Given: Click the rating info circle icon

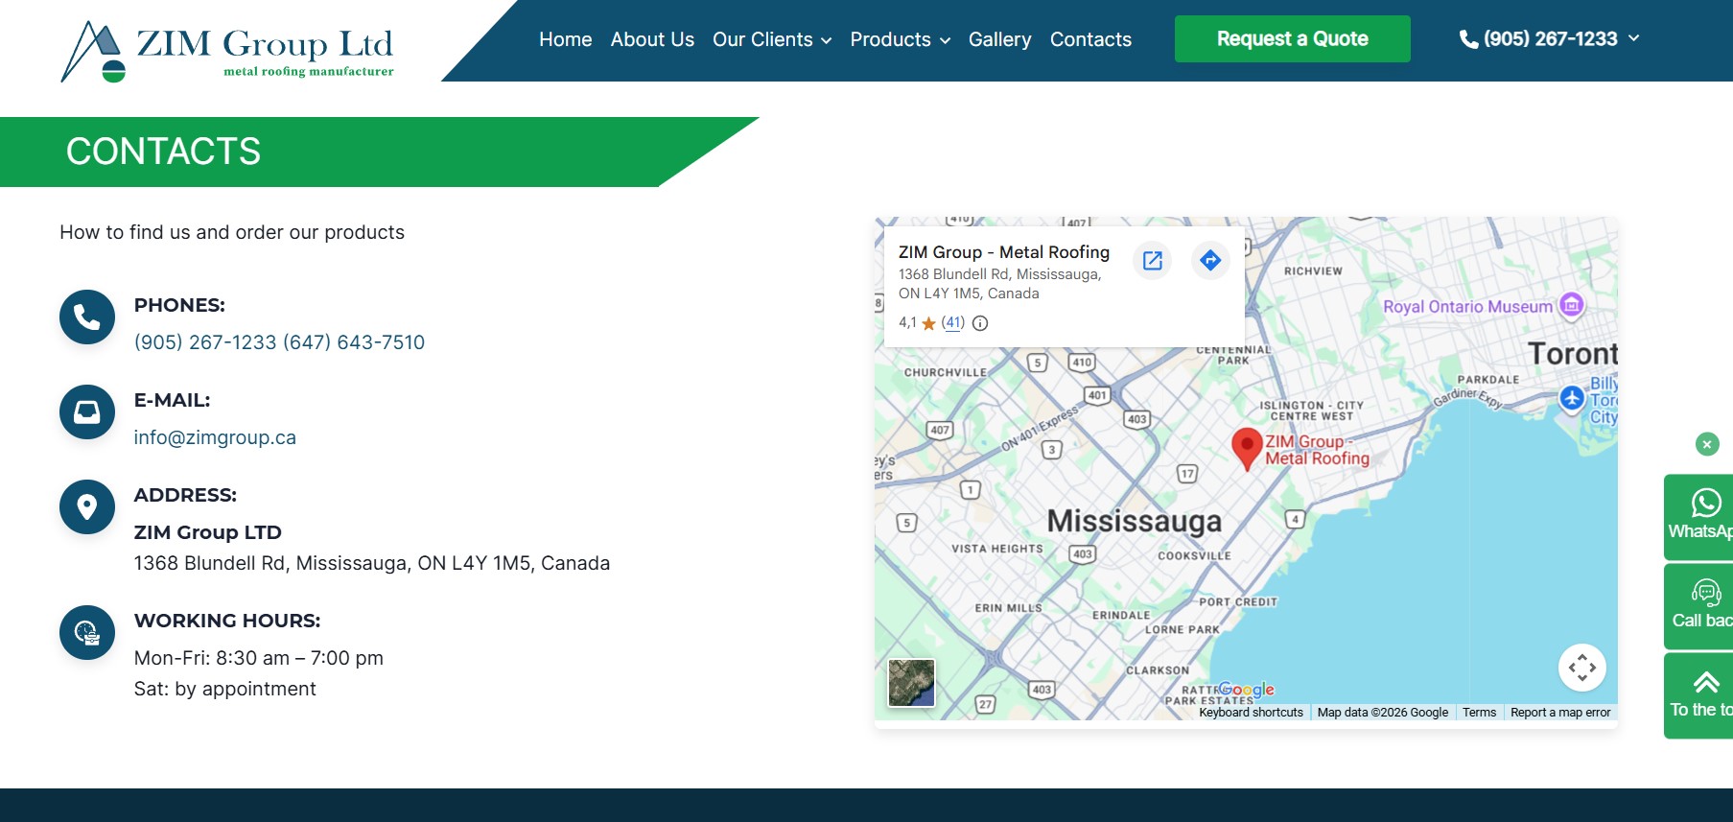Looking at the screenshot, I should point(980,323).
